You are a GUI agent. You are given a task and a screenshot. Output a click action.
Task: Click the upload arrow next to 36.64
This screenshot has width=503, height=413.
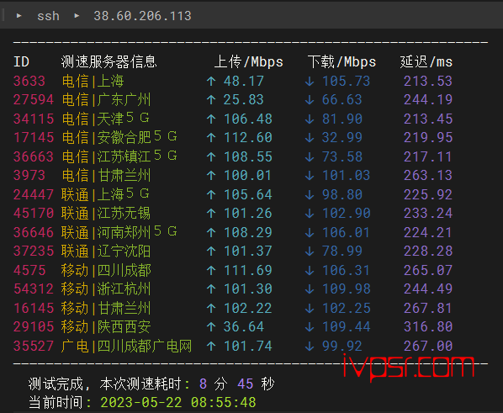pyautogui.click(x=211, y=327)
